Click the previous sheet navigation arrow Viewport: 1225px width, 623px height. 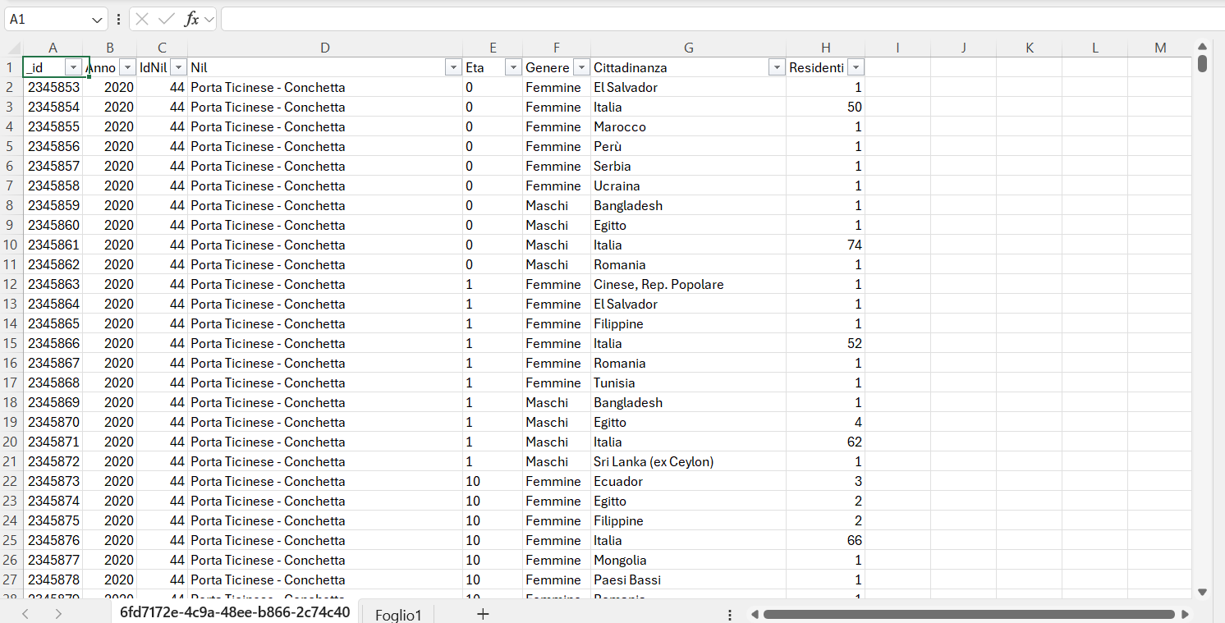[x=25, y=613]
